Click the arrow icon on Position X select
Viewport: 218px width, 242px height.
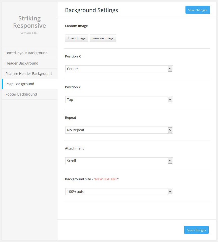tap(170, 69)
